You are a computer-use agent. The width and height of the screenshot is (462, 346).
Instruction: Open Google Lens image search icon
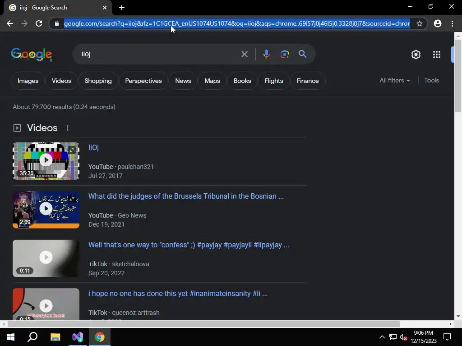point(284,54)
